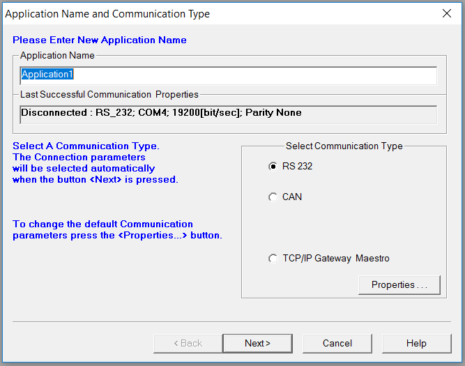Click the RS 232 option label
Screen dimensions: 465x366
click(x=297, y=166)
